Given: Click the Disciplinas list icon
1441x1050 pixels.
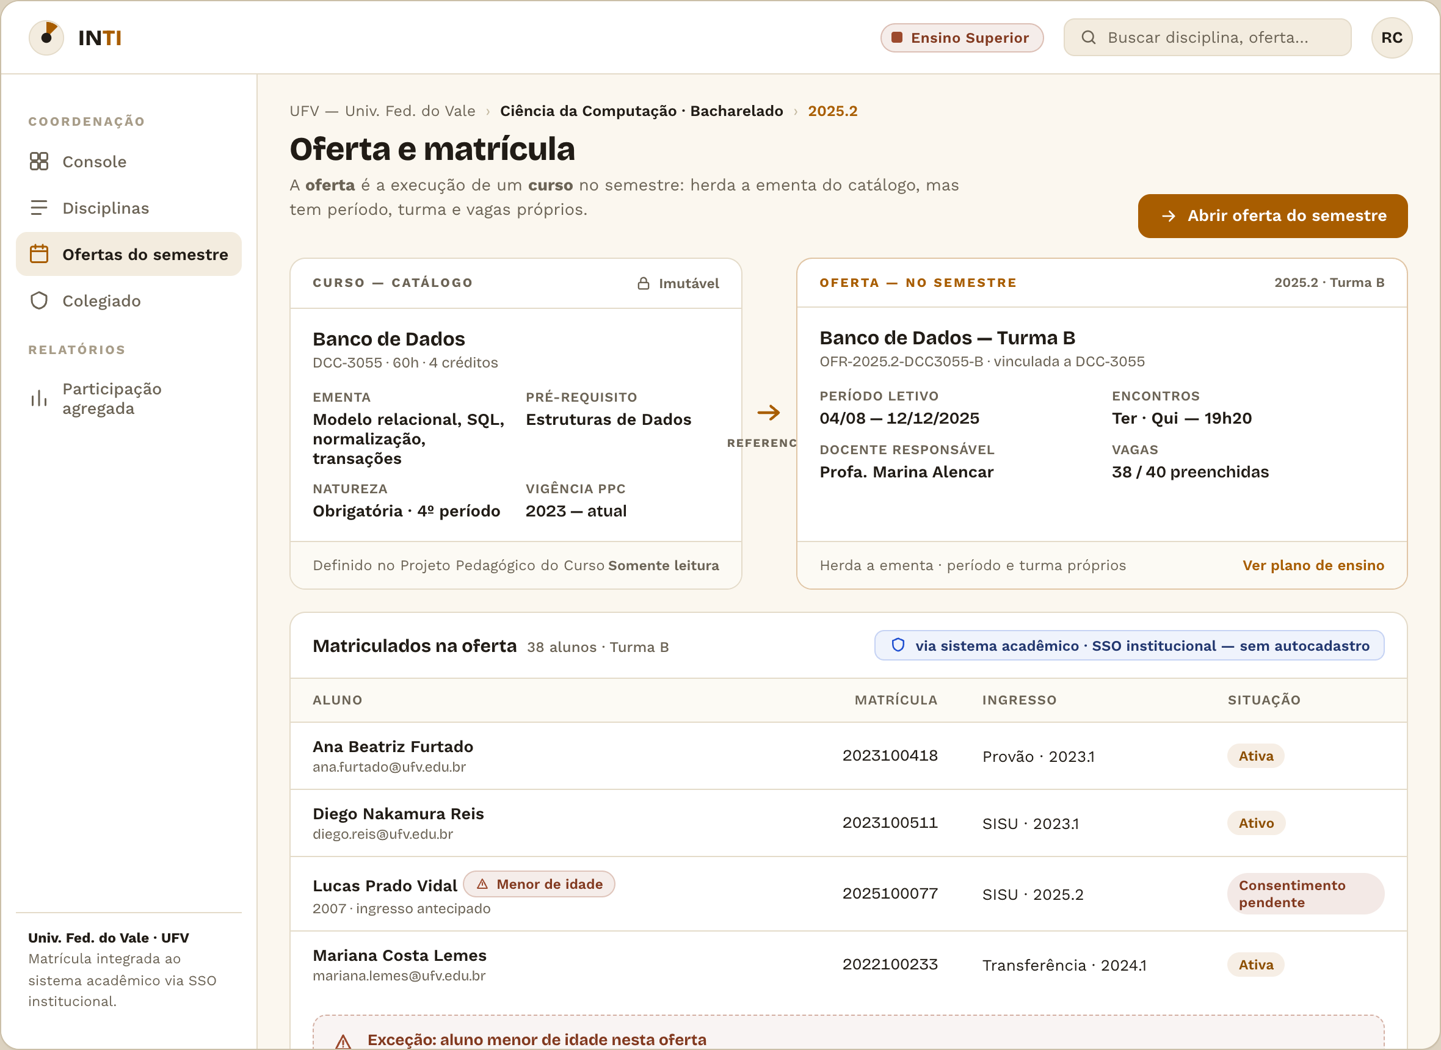Looking at the screenshot, I should [x=39, y=208].
